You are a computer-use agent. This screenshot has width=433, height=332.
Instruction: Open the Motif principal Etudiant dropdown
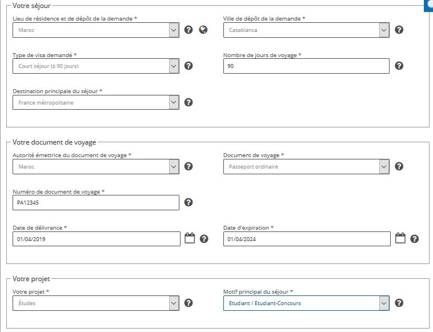(x=306, y=303)
